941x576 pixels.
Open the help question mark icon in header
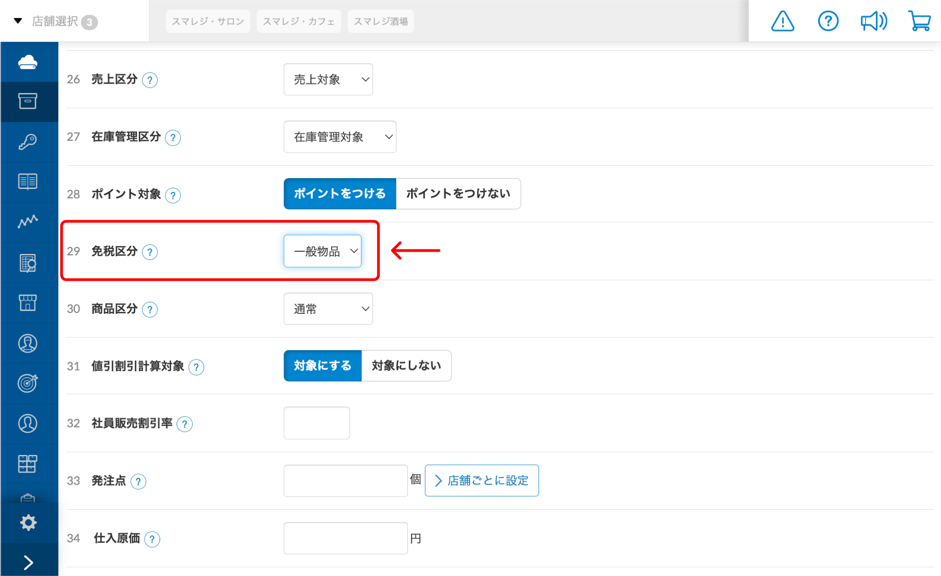click(828, 21)
